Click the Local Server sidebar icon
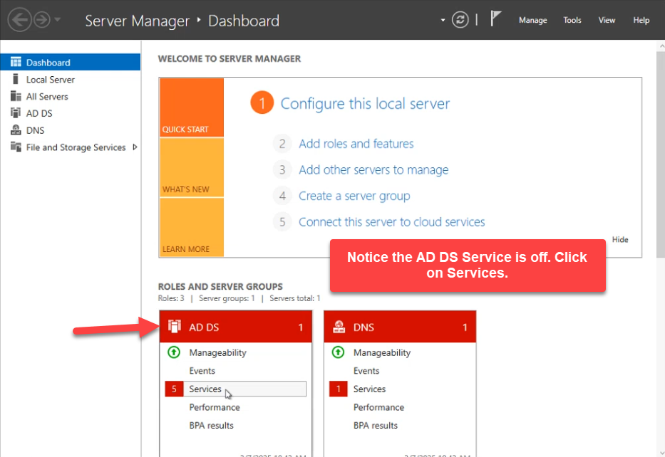The image size is (665, 457). tap(16, 79)
